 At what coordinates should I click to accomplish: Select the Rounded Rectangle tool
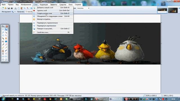6,56
